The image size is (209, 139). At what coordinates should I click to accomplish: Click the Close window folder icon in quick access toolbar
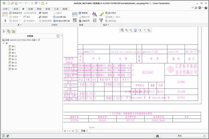42,3
